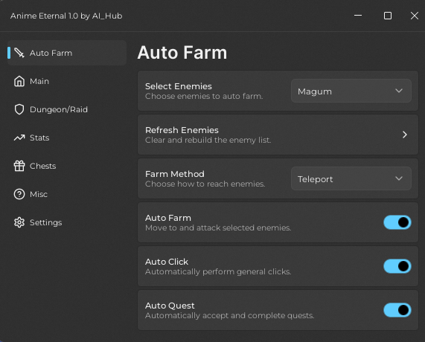Viewport: 425px width, 342px height.
Task: Click 'Automatically perform general clicks.' text
Action: click(x=218, y=272)
